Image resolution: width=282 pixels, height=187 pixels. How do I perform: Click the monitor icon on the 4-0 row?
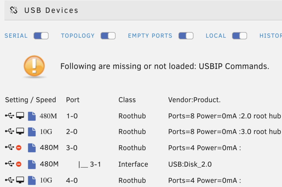[20, 180]
